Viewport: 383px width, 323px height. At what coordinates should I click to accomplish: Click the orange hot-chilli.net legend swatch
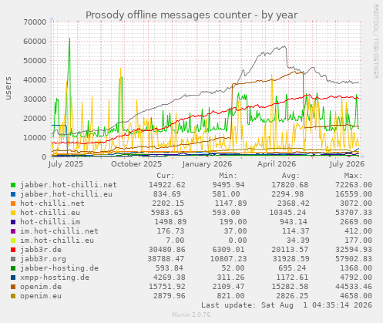13,204
